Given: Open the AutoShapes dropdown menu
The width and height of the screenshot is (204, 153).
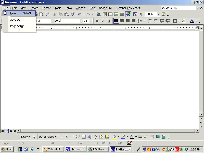Looking at the screenshot, I should click(x=48, y=137).
